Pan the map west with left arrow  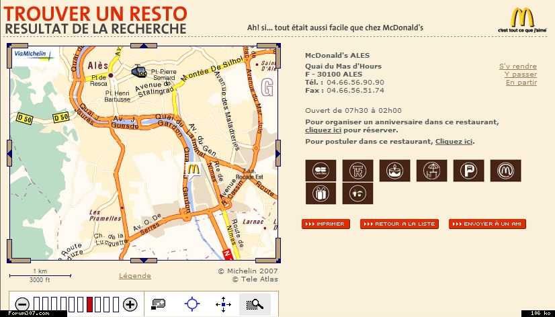point(9,153)
